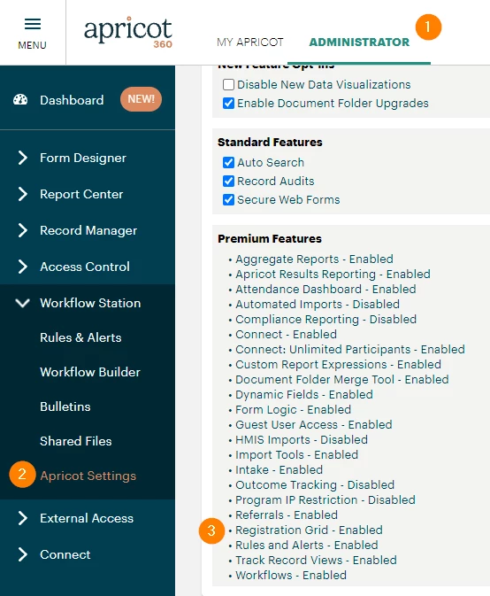Click the Dashboard gauge icon
Image resolution: width=490 pixels, height=596 pixels.
(x=20, y=100)
